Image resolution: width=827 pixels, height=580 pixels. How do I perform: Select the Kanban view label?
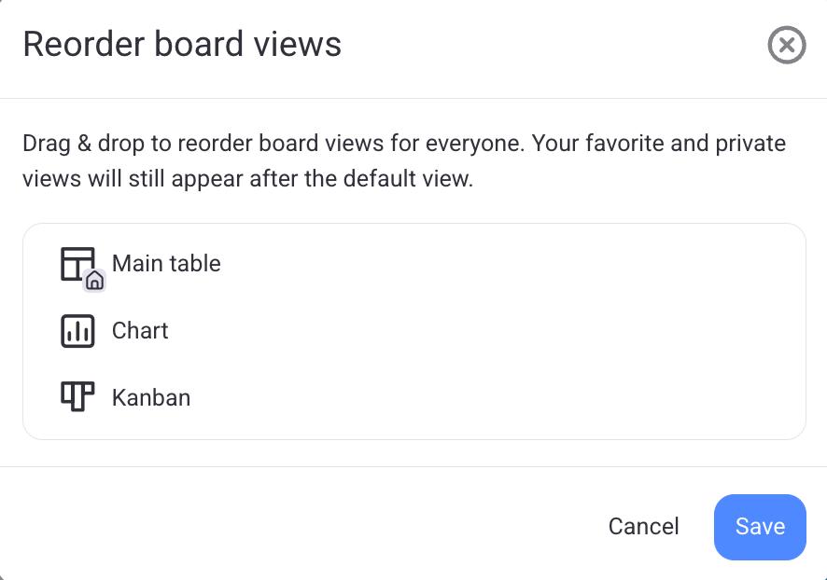[x=151, y=398]
